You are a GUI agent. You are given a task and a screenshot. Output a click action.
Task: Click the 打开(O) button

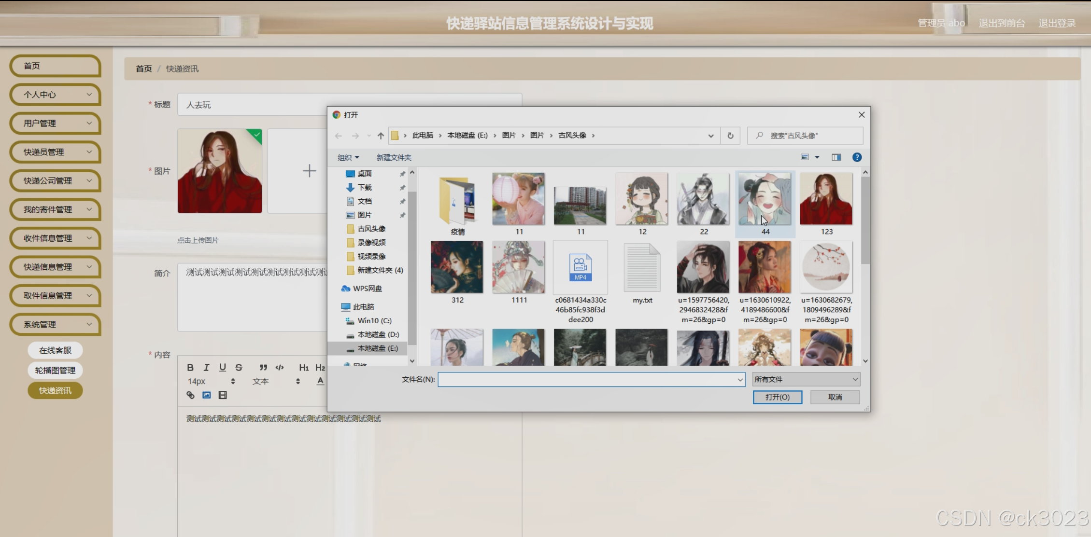[777, 397]
